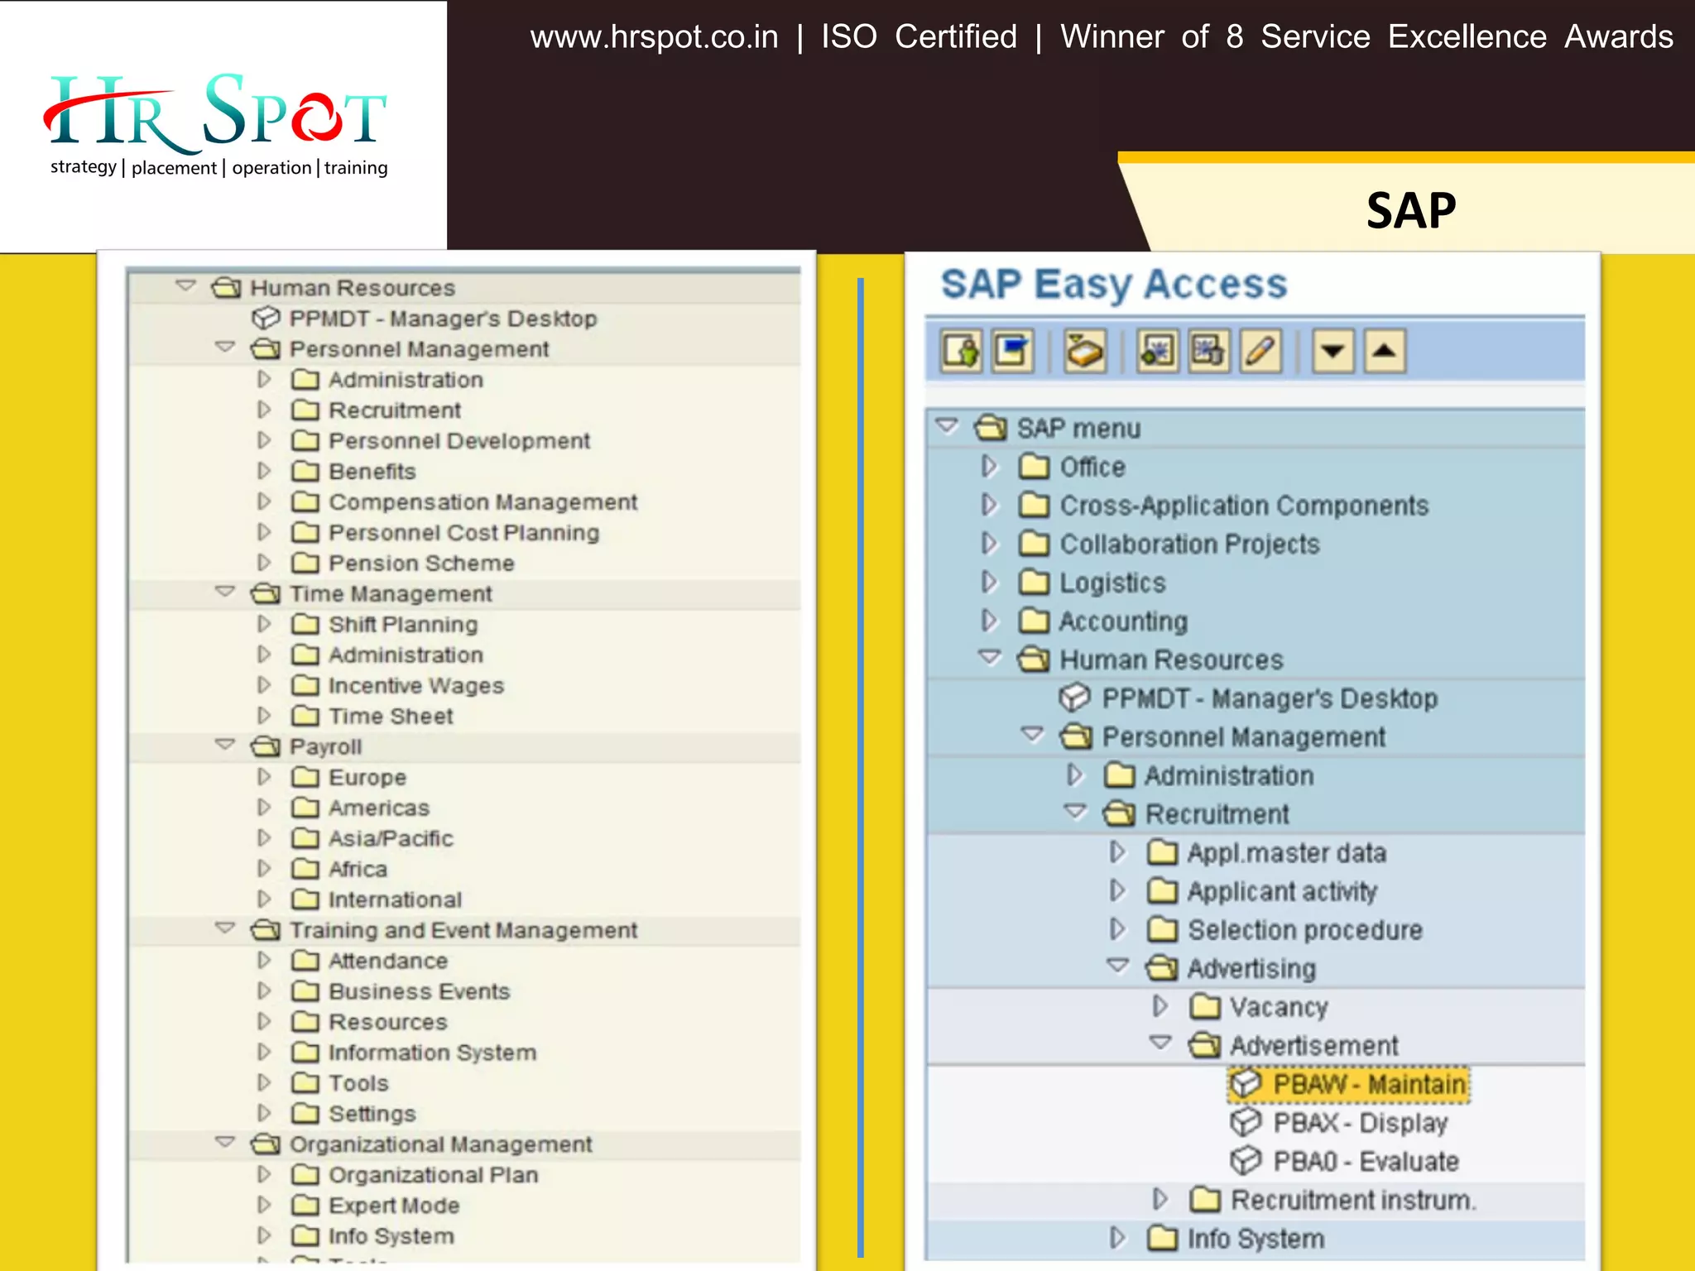Collapse Organizational Management node
This screenshot has width=1695, height=1271.
coord(225,1143)
